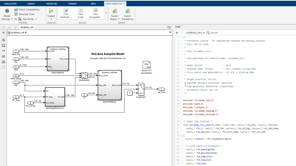This screenshot has width=296, height=166.
Task: Open Model Settings gear icon
Action: coord(7,11)
